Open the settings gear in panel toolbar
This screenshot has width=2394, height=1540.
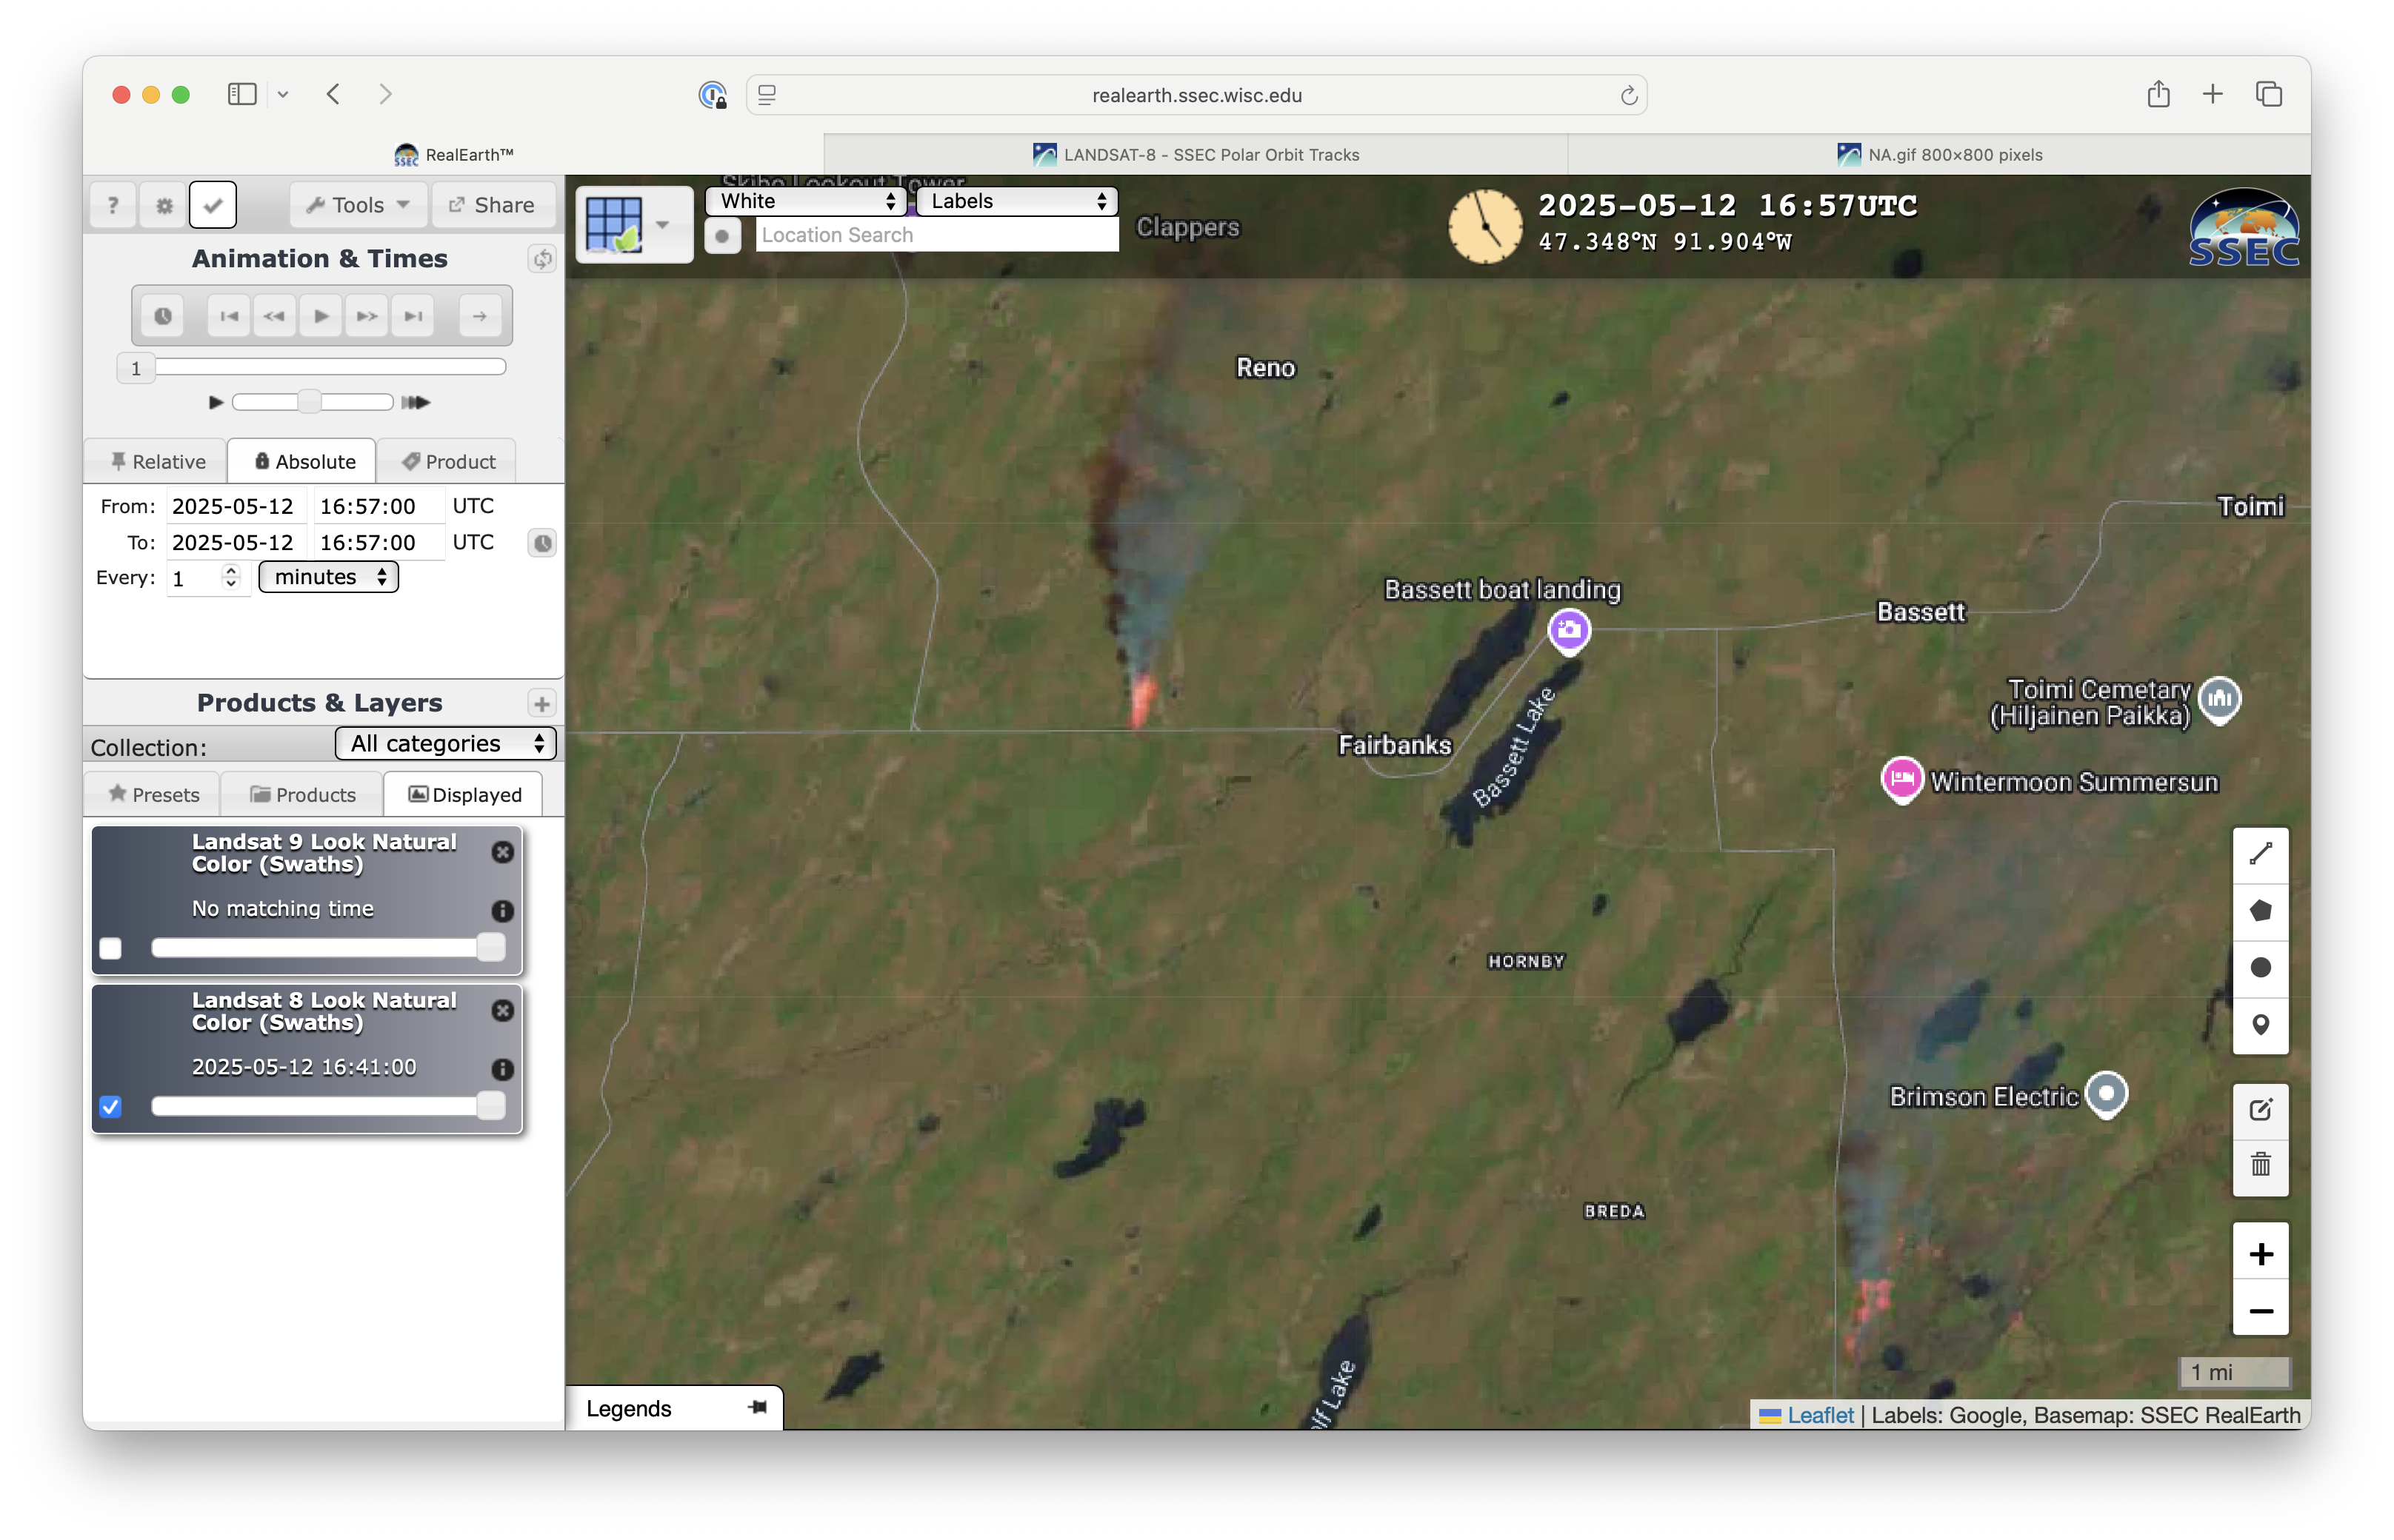(x=164, y=205)
